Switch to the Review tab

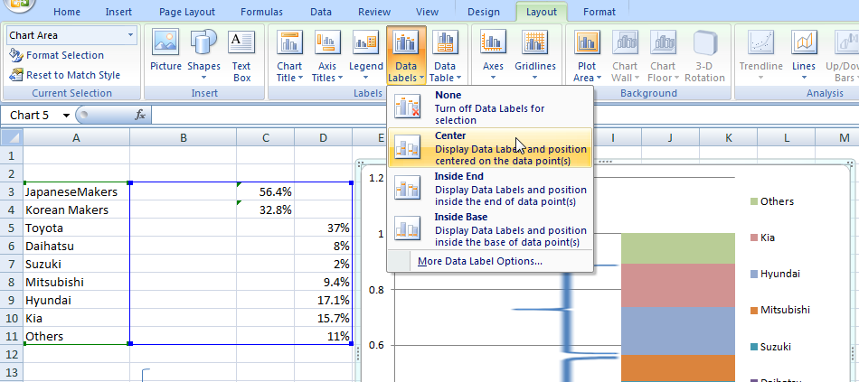[374, 12]
